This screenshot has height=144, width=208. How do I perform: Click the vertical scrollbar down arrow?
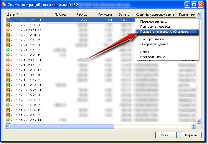point(199,121)
